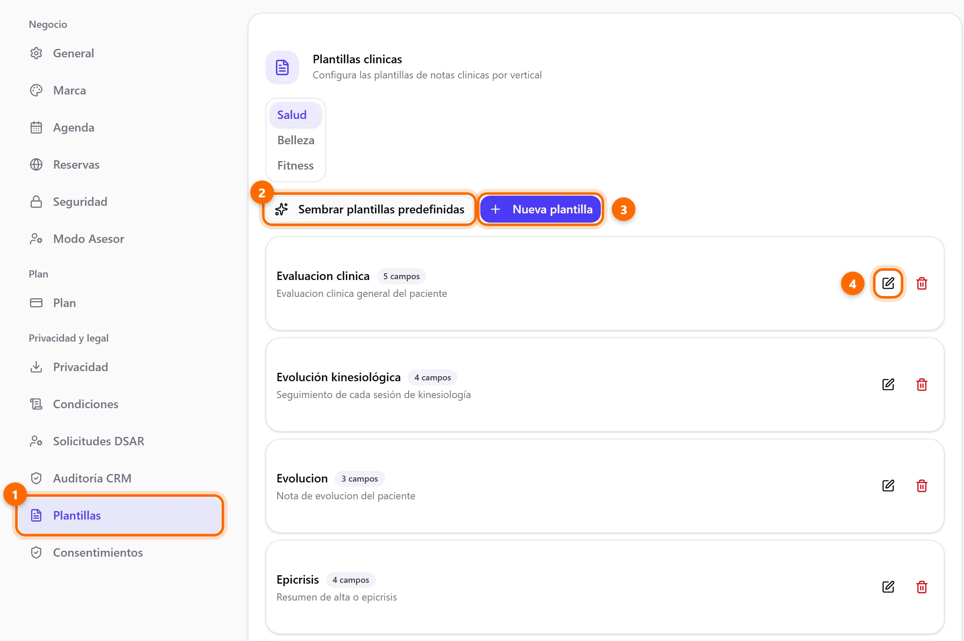Click the 5 campos badge
Screen dimensions: 964x641
click(x=402, y=276)
